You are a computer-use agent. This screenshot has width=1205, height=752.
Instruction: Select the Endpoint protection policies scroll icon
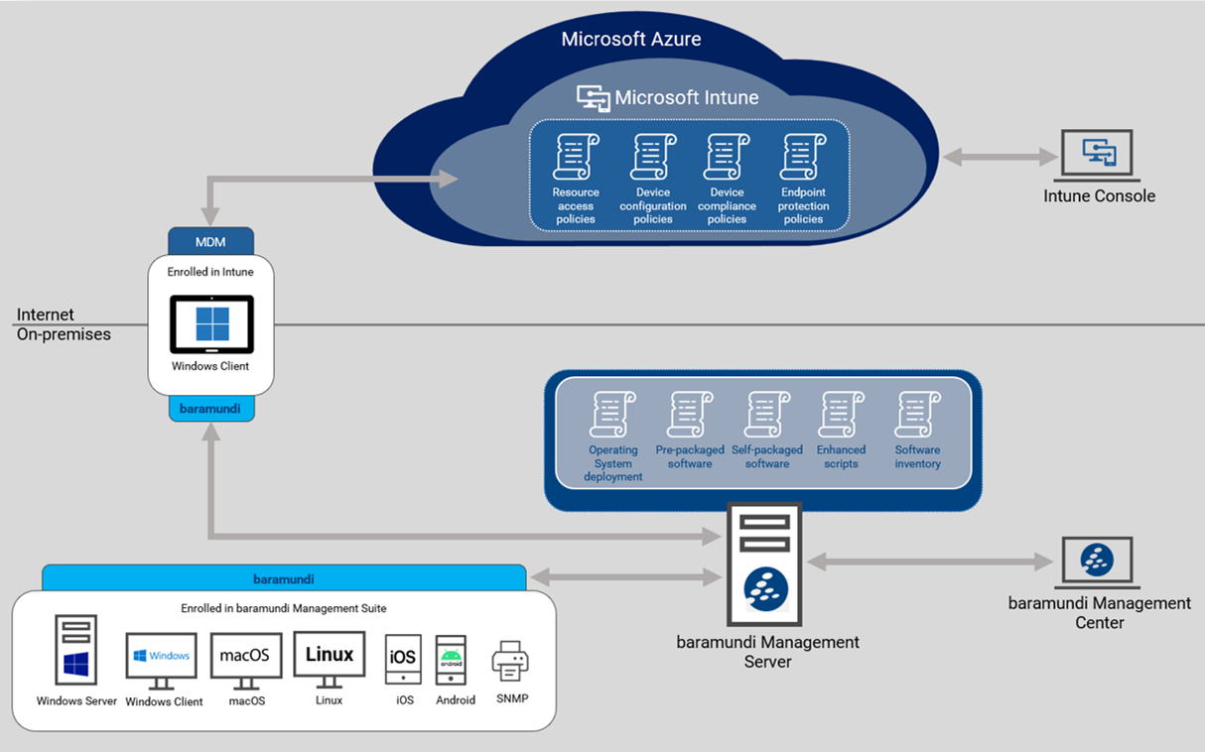click(x=803, y=157)
